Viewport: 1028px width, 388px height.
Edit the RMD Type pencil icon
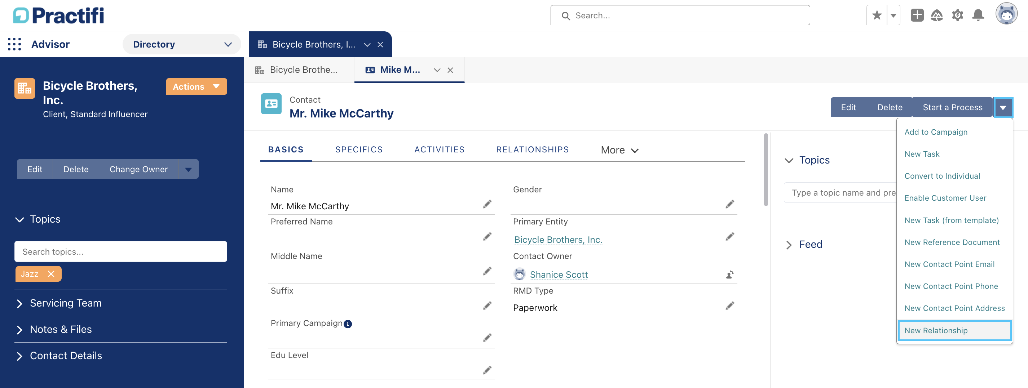click(729, 306)
